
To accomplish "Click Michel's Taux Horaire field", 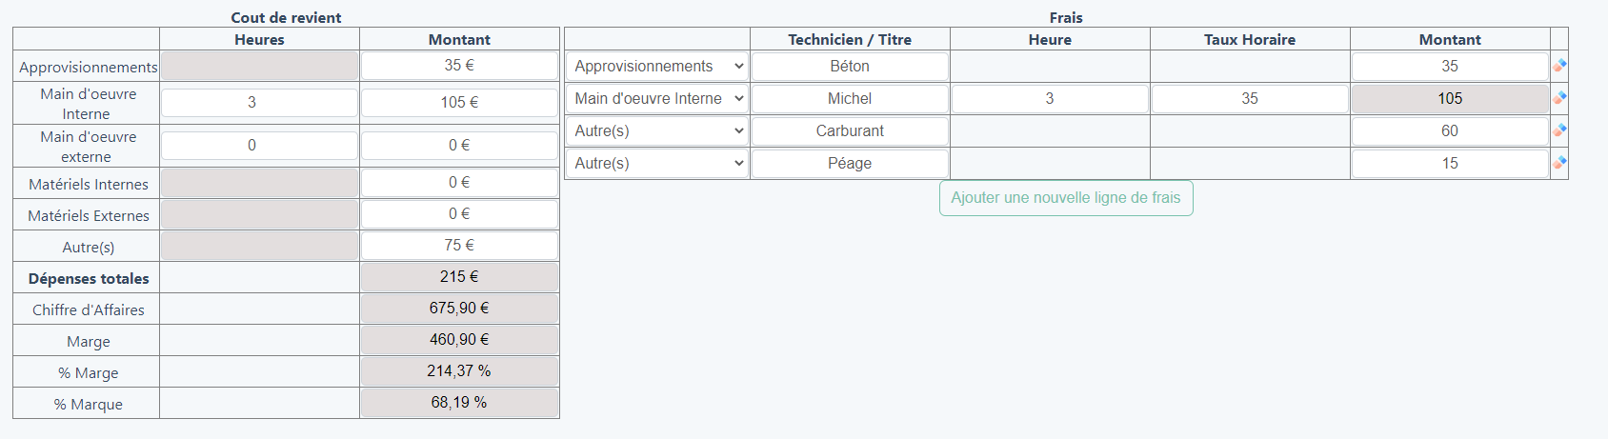I will coord(1249,99).
